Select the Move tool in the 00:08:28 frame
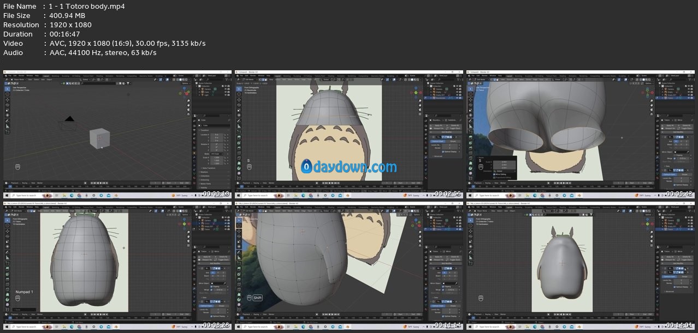698x333 pixels. 7,232
